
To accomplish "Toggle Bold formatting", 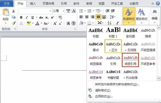I will (x=21, y=17).
